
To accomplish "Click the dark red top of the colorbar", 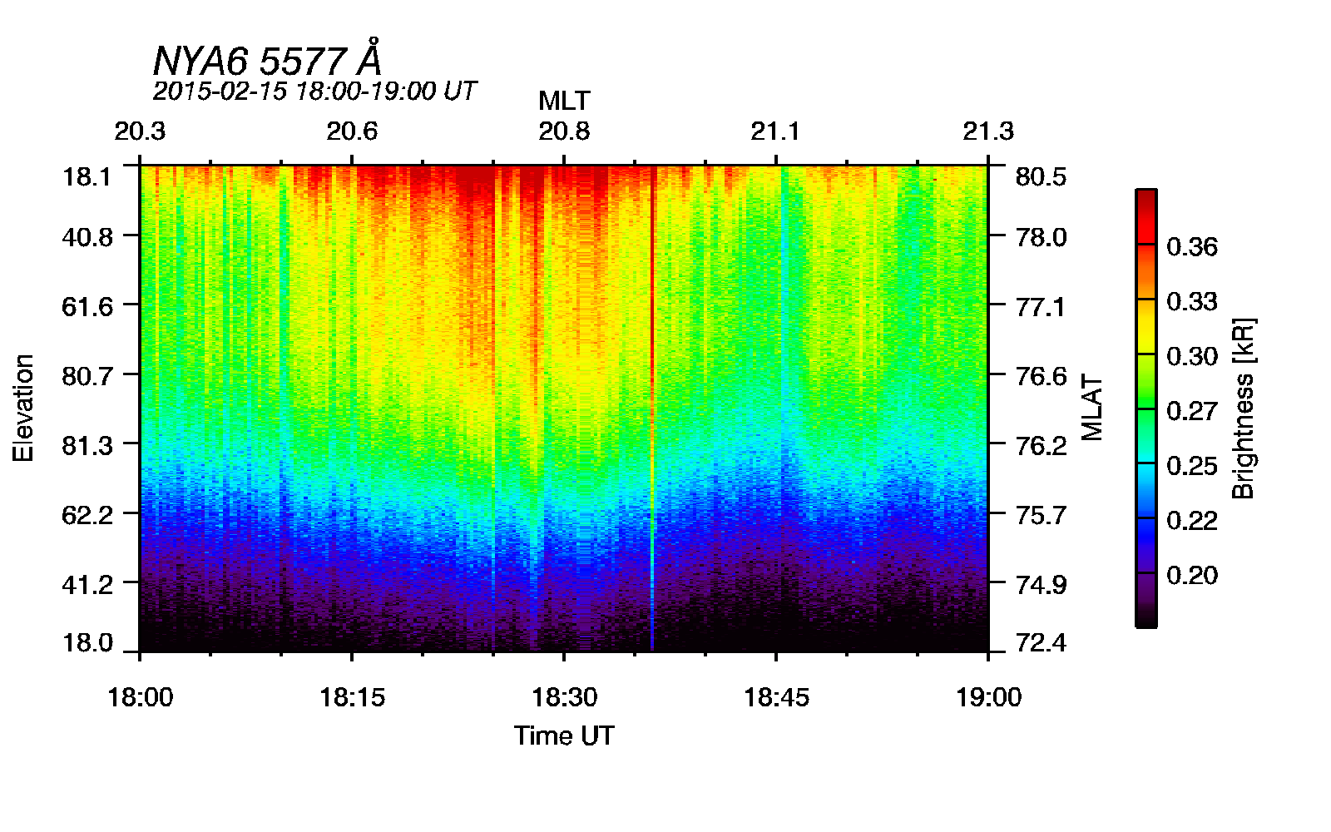I will click(x=1145, y=198).
